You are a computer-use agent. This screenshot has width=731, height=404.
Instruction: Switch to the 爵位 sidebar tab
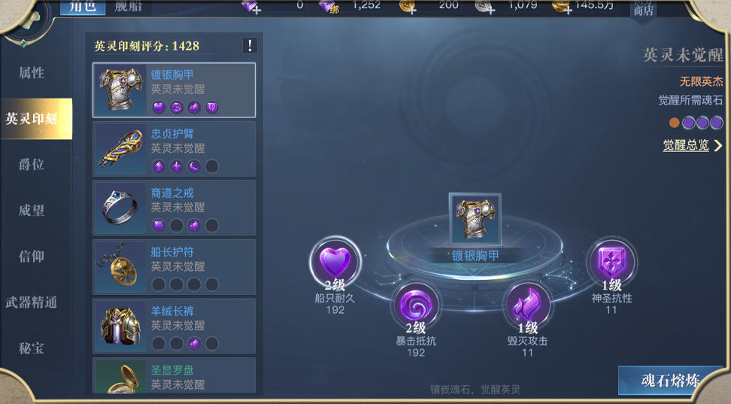pyautogui.click(x=32, y=164)
